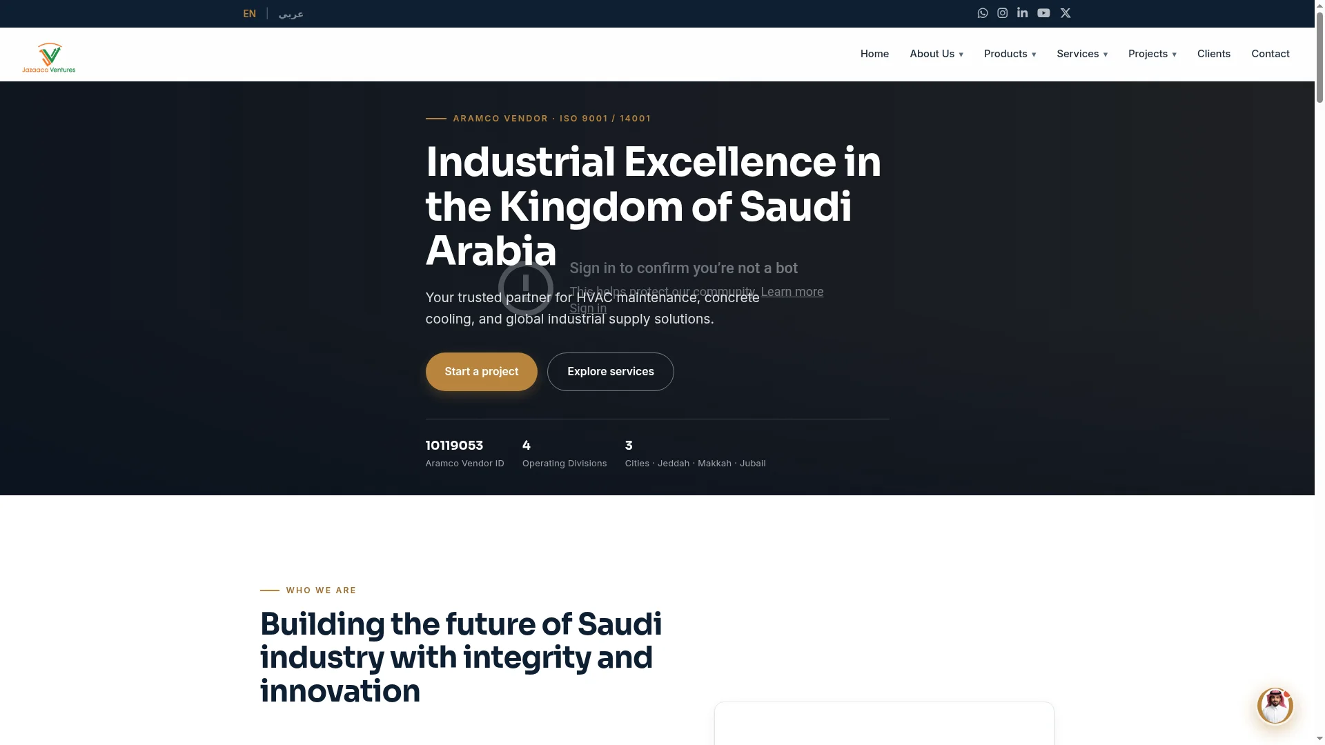1325x745 pixels.
Task: Open the Instagram icon link
Action: (1003, 13)
